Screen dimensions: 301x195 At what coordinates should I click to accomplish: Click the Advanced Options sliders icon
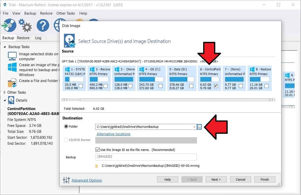[66, 180]
